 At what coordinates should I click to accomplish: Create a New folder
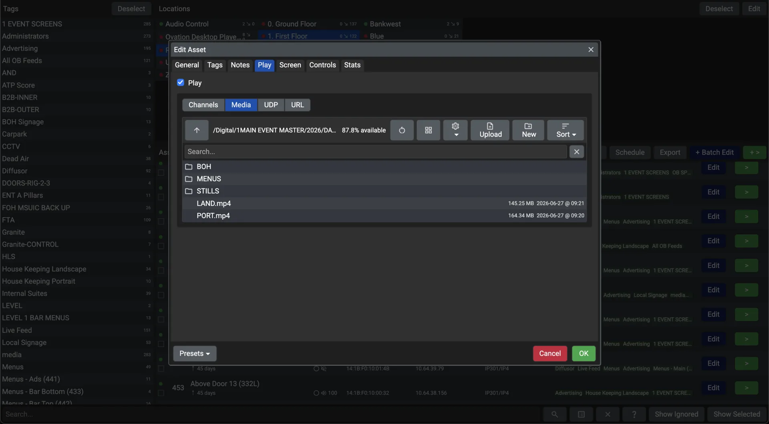[x=528, y=130]
